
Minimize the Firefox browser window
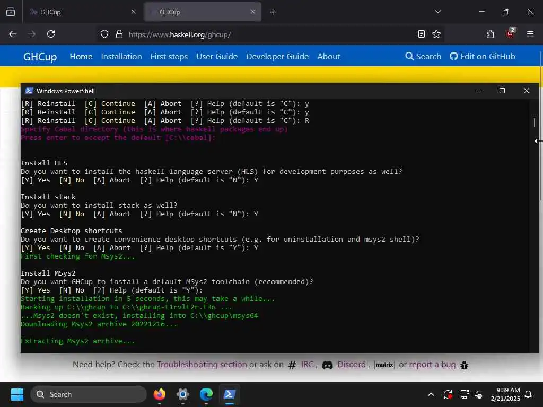click(x=481, y=12)
